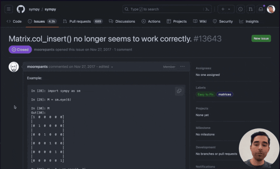Open moorepants author link in comment header
Image resolution: width=280 pixels, height=169 pixels.
click(x=37, y=67)
